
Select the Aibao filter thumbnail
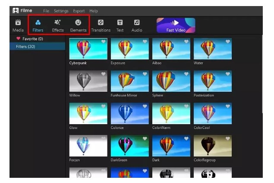point(171,49)
